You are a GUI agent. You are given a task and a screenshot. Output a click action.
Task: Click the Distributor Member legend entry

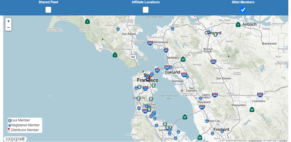tap(23, 130)
